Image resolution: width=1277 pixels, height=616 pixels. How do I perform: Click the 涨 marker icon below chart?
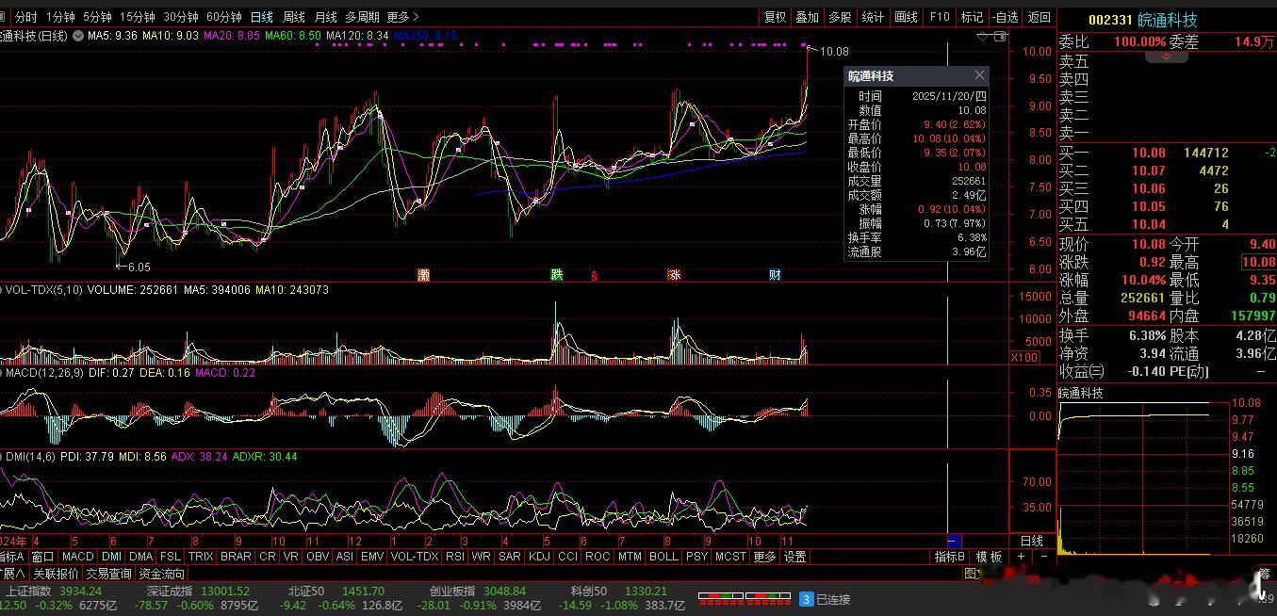674,275
